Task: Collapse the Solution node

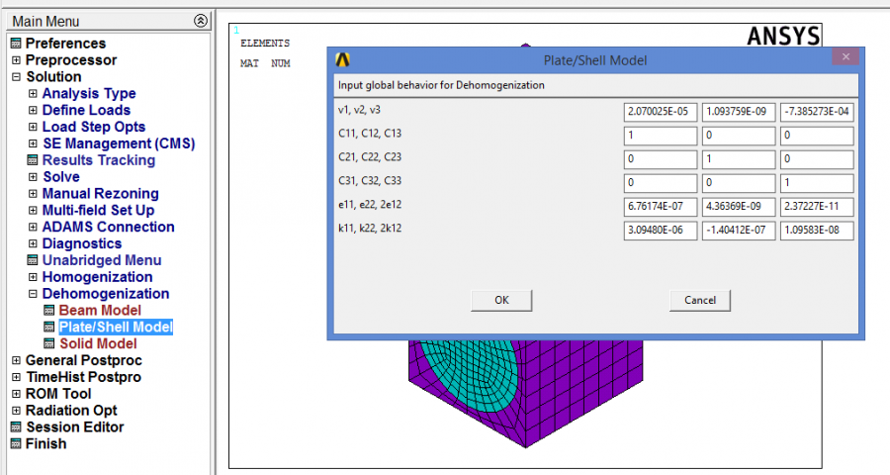Action: point(16,76)
